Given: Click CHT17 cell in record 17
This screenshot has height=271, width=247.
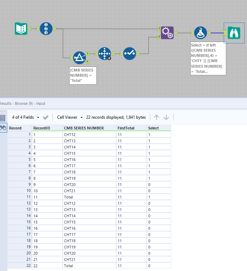Looking at the screenshot, I should coord(89,235).
